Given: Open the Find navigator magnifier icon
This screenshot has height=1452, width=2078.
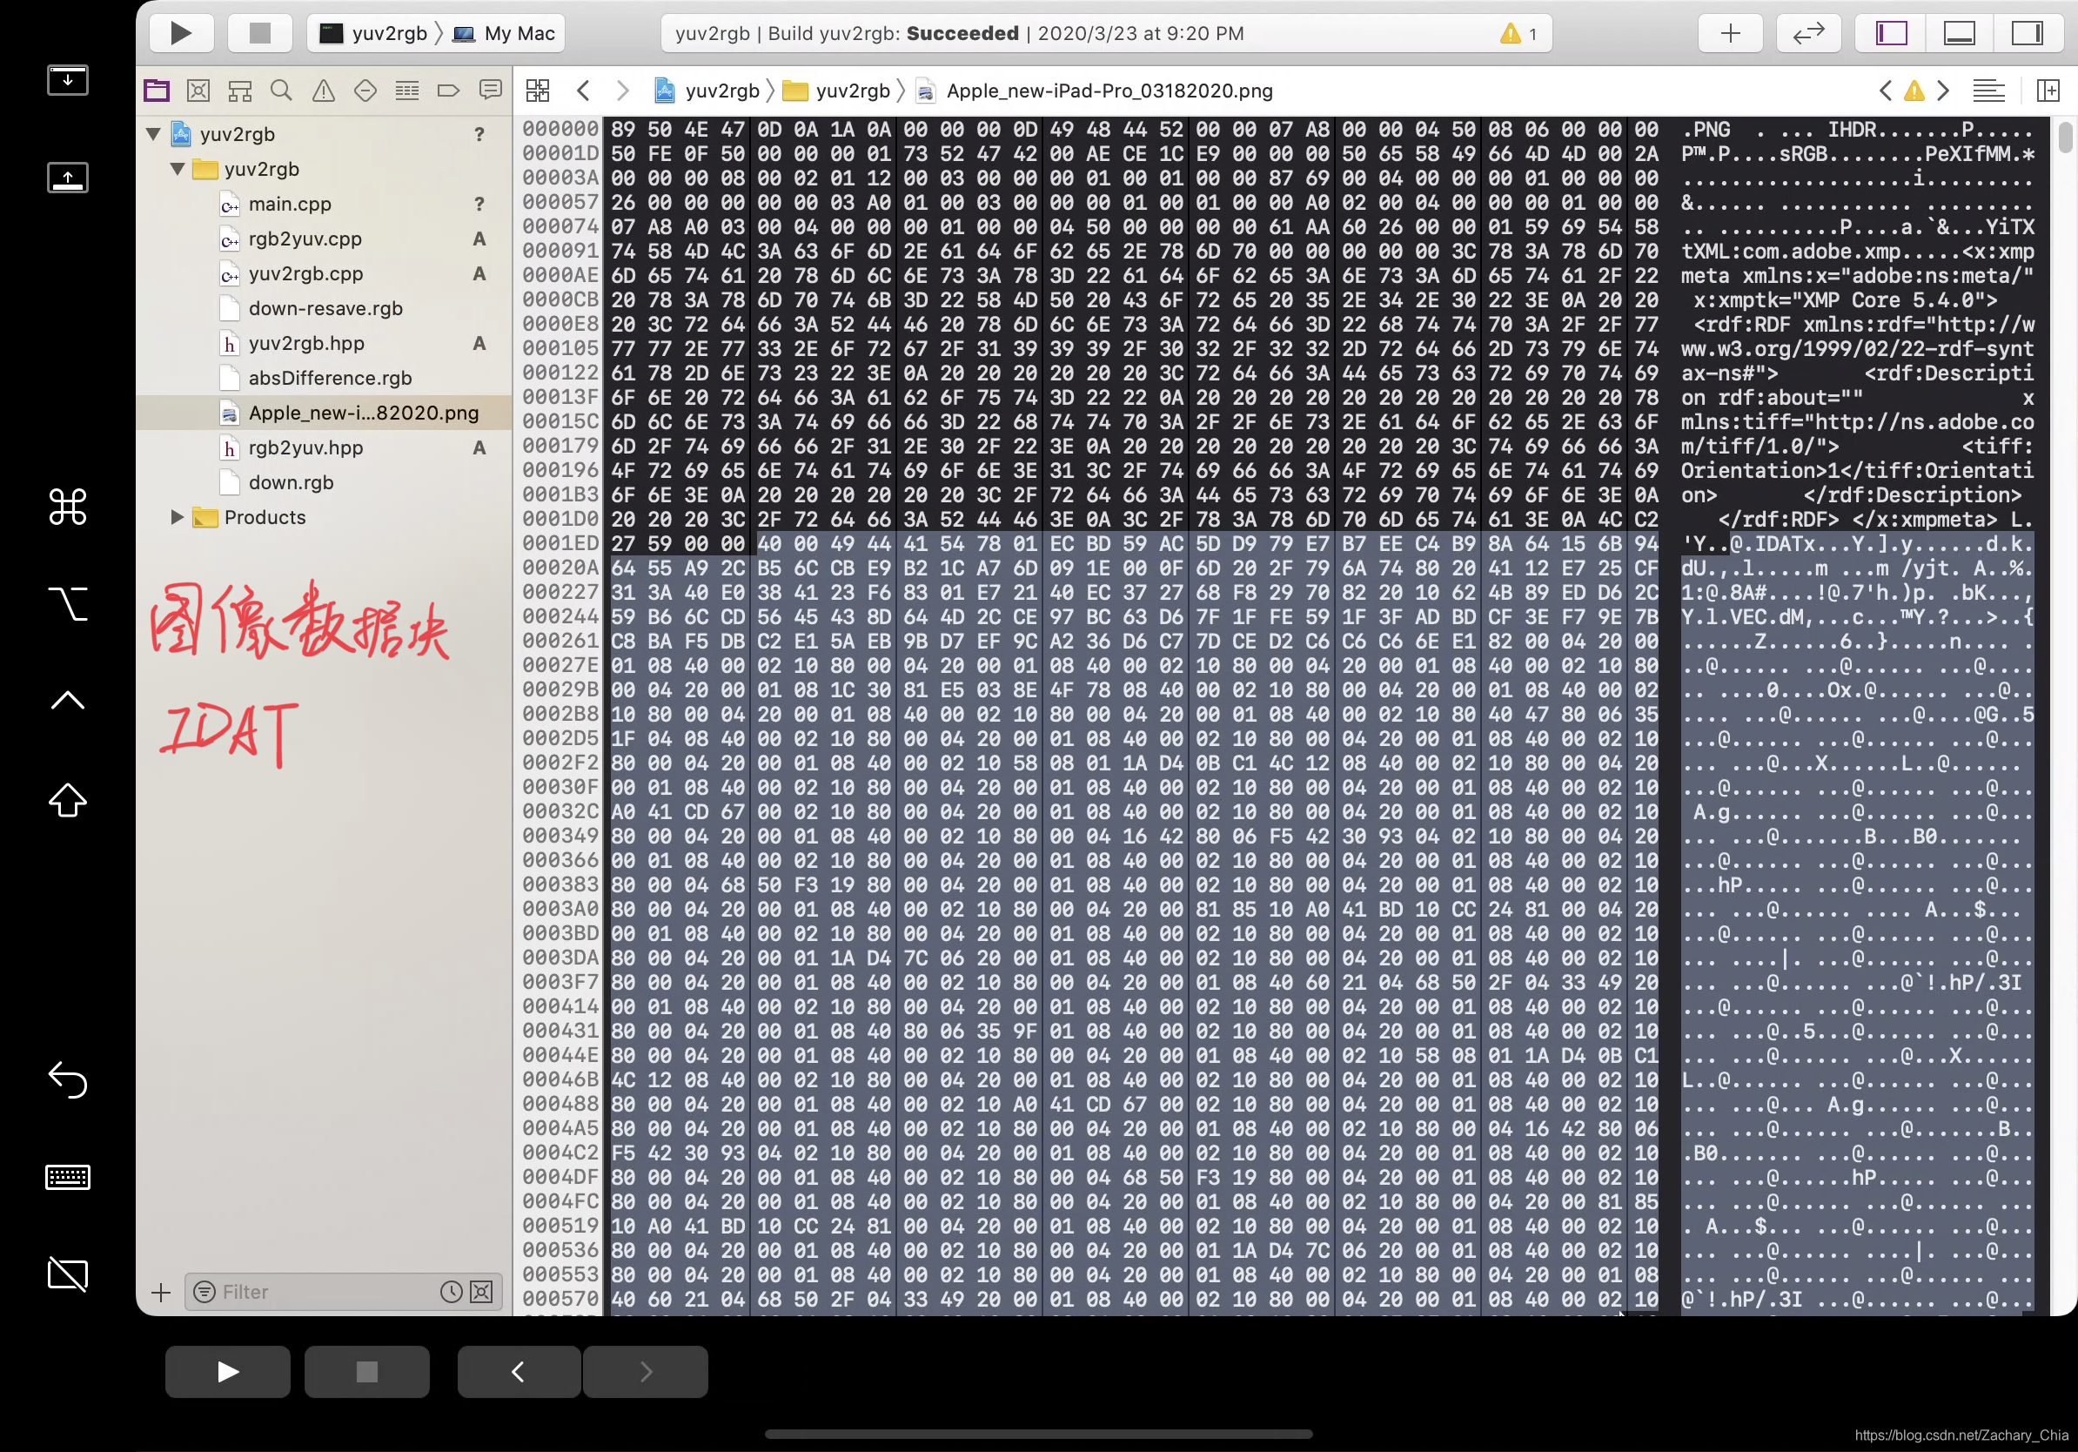Looking at the screenshot, I should [281, 91].
